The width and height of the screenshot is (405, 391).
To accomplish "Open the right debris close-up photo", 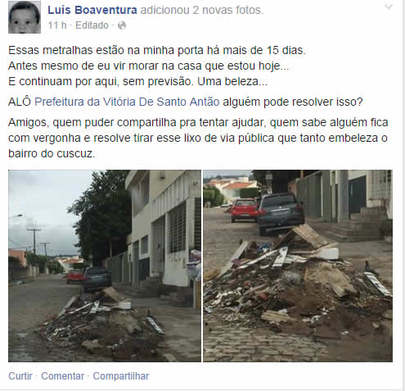I will click(x=298, y=266).
